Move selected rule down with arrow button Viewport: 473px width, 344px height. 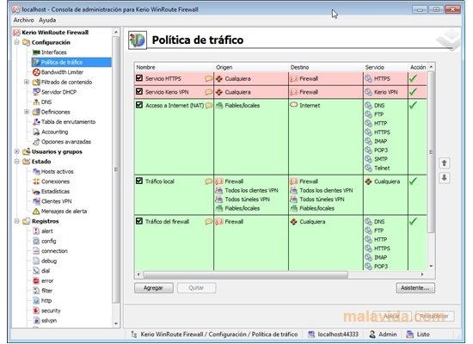click(x=444, y=178)
